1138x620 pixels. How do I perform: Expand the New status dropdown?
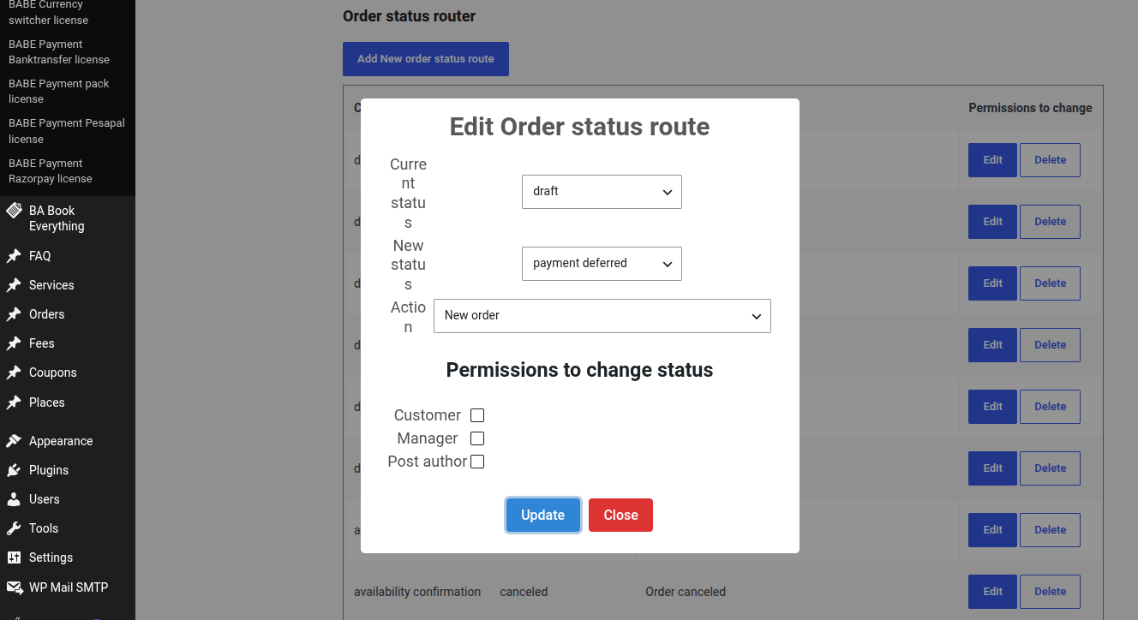(602, 264)
